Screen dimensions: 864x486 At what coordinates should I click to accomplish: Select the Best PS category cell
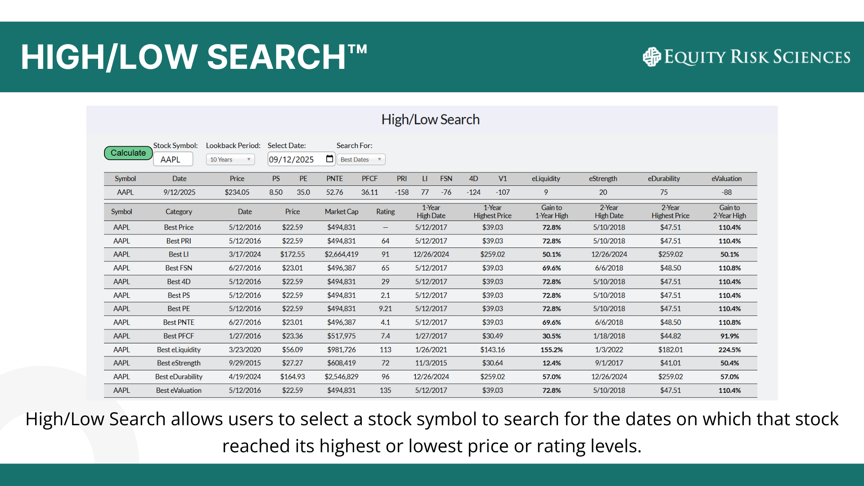179,295
